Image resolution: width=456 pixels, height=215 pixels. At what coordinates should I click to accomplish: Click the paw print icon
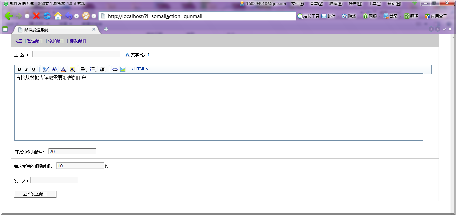(86, 16)
